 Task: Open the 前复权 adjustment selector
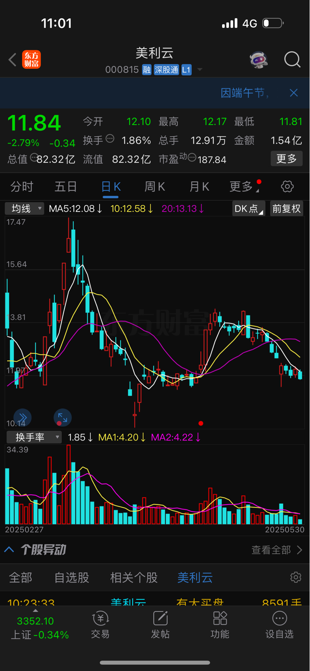pos(287,208)
